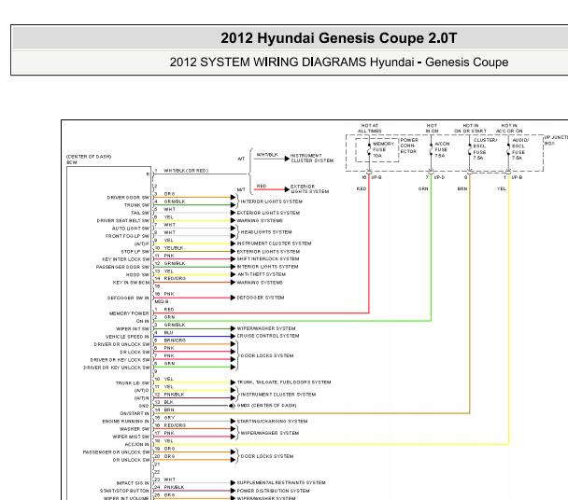Select the 'WIPER INT SW' label
This screenshot has width=568, height=500.
tap(133, 329)
